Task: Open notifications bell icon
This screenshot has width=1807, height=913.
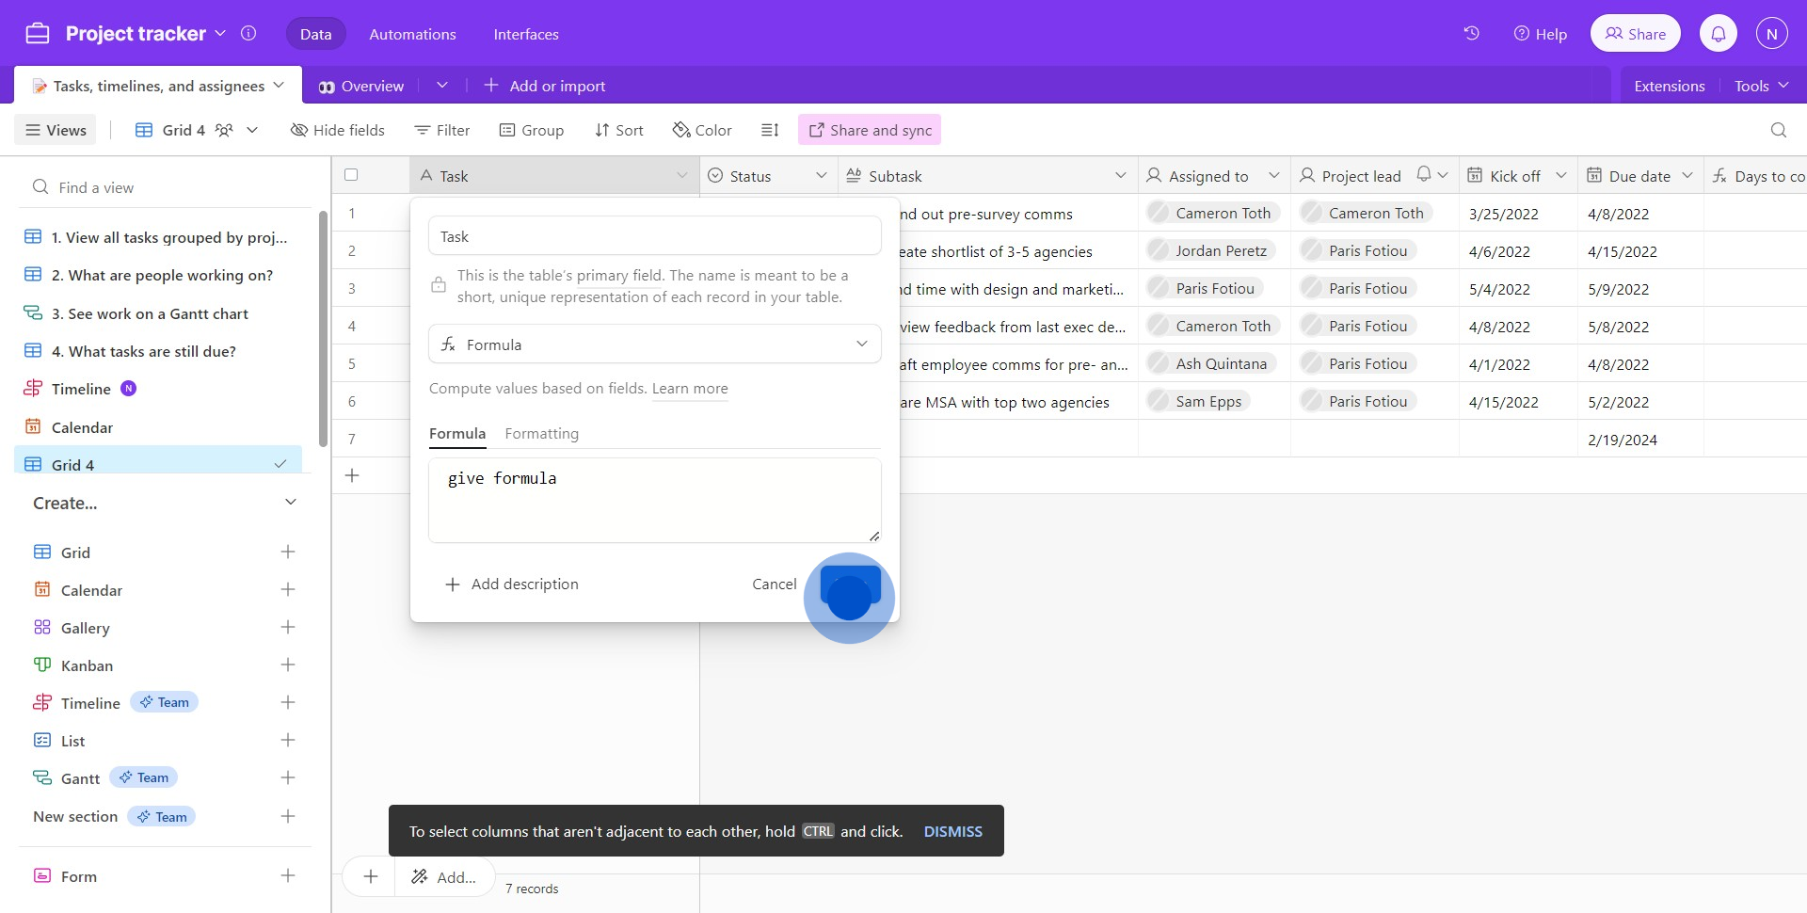Action: (1718, 34)
